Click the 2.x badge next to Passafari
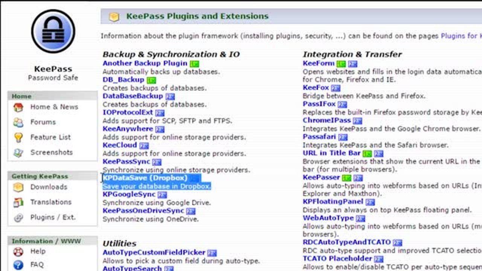The height and width of the screenshot is (271, 482). (343, 137)
